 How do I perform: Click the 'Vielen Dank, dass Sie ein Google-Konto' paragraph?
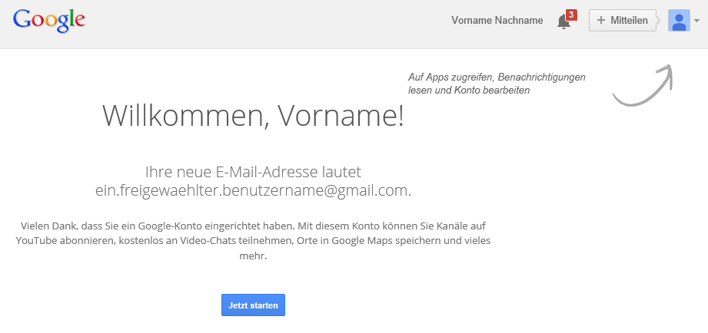tap(253, 241)
